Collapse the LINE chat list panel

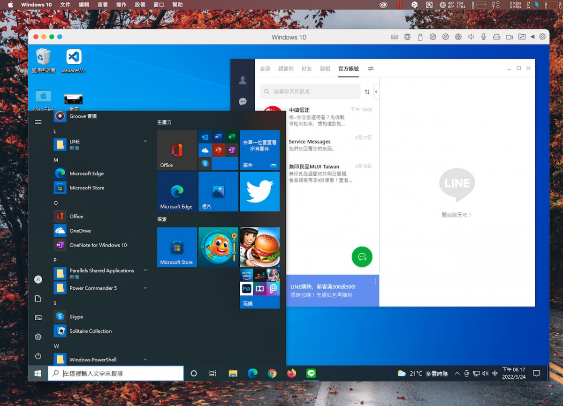point(376,92)
